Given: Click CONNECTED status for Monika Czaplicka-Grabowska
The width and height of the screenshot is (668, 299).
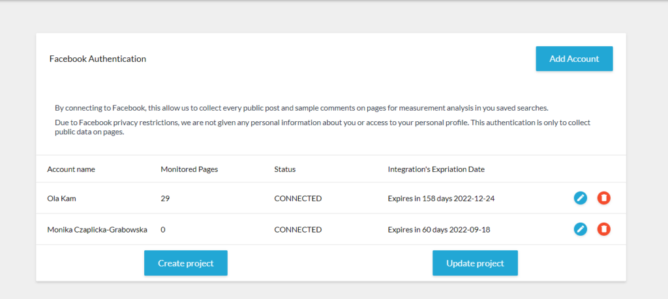Looking at the screenshot, I should (297, 230).
